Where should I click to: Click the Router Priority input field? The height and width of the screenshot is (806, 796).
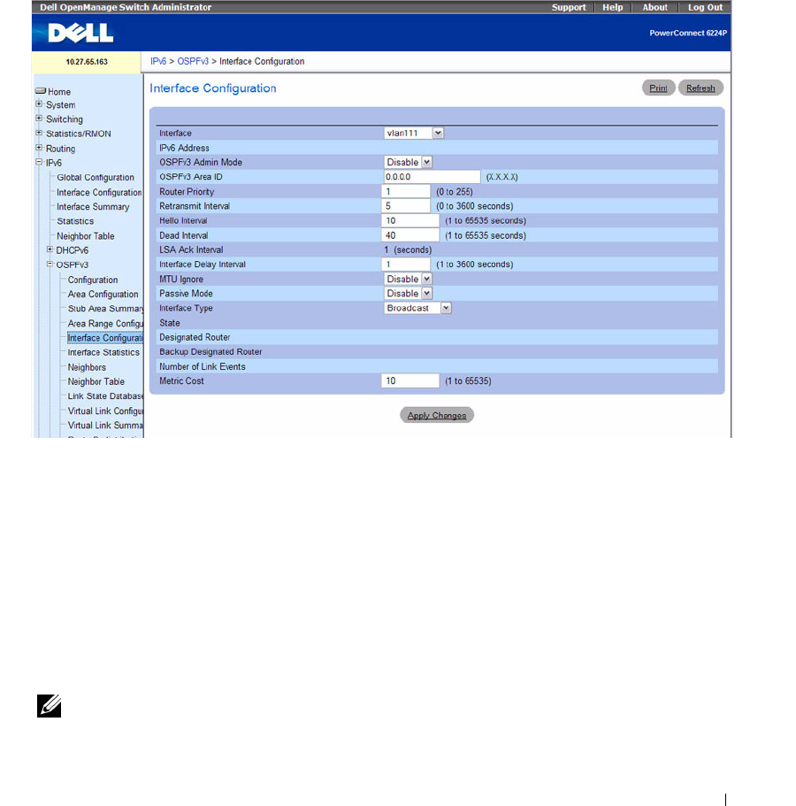pos(406,191)
